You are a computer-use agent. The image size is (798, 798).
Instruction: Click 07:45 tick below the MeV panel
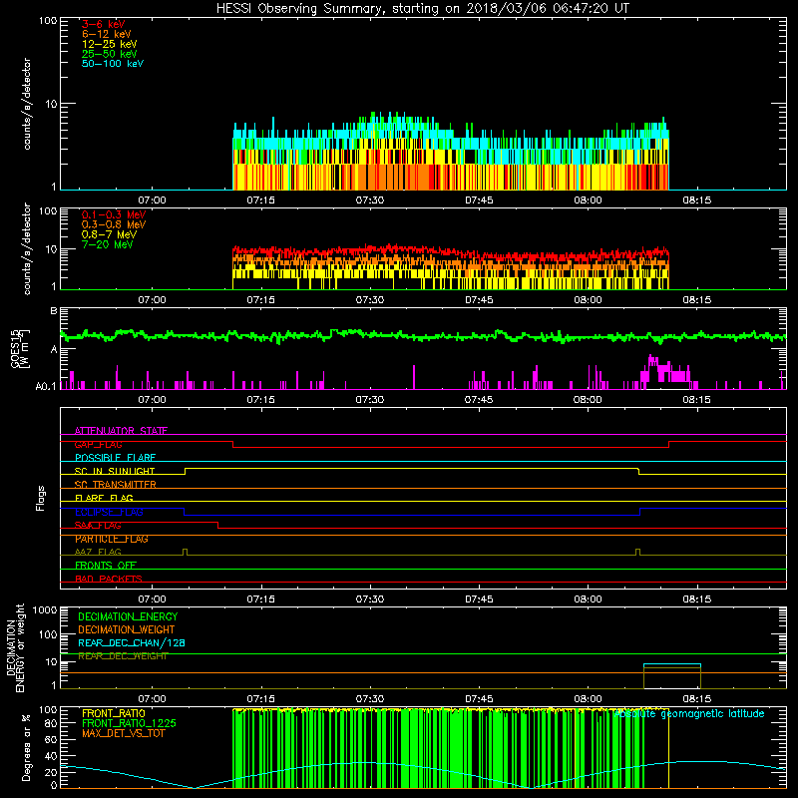click(479, 300)
